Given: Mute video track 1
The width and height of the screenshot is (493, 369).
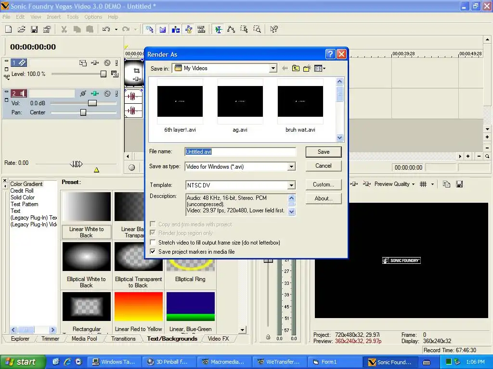Looking at the screenshot, I should [107, 63].
